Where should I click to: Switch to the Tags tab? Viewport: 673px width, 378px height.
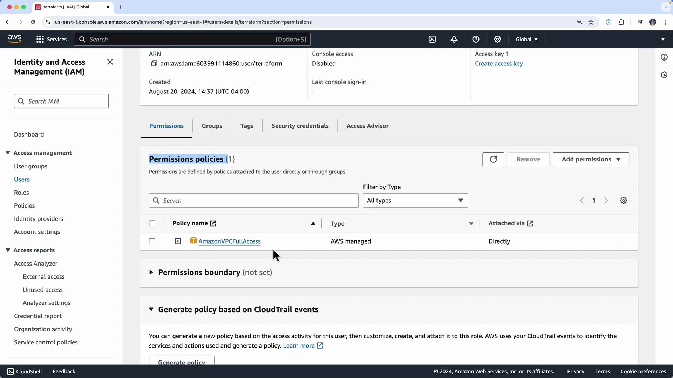[x=247, y=126]
